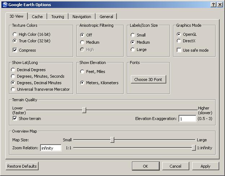This screenshot has width=225, height=176.
Task: Confirm settings with OK button
Action: pyautogui.click(x=146, y=166)
